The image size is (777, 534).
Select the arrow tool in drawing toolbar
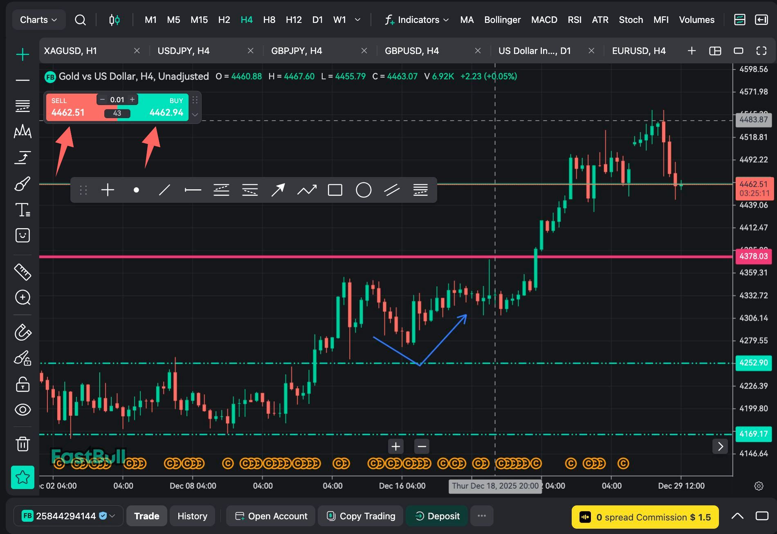(278, 190)
